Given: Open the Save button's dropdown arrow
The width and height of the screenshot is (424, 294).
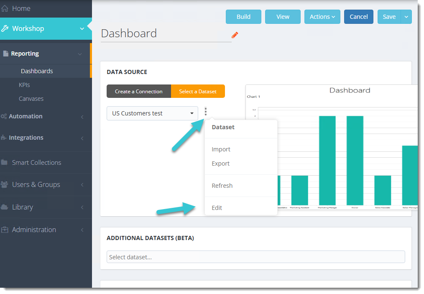Looking at the screenshot, I should [406, 17].
